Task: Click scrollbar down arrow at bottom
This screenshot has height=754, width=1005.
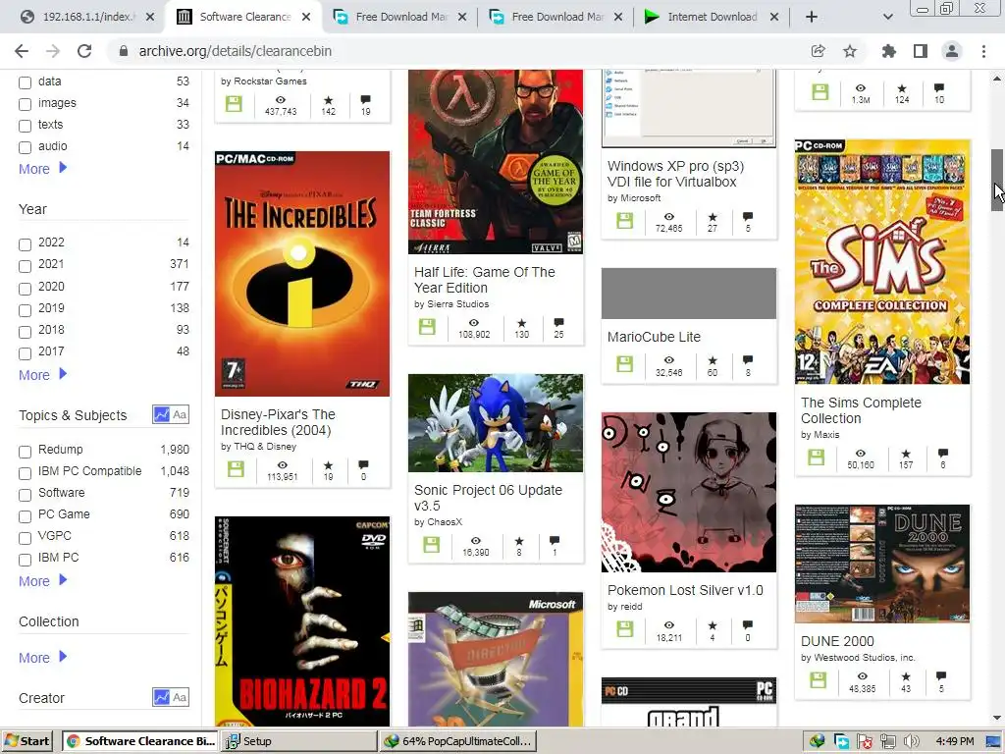Action: [x=997, y=719]
